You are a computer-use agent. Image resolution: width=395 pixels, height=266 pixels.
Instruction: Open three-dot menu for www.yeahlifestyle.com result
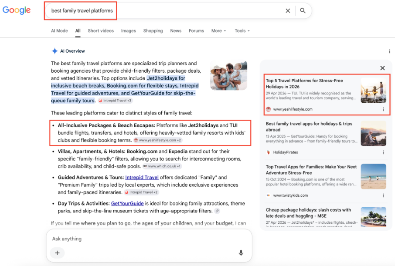[x=383, y=109]
